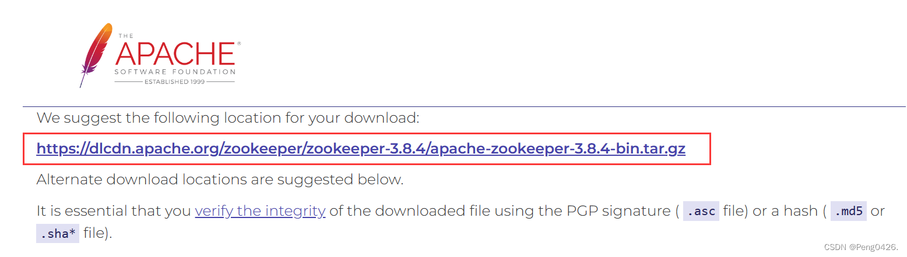Click the CSDN @Peng0426 watermark
The height and width of the screenshot is (257, 907).
point(861,246)
